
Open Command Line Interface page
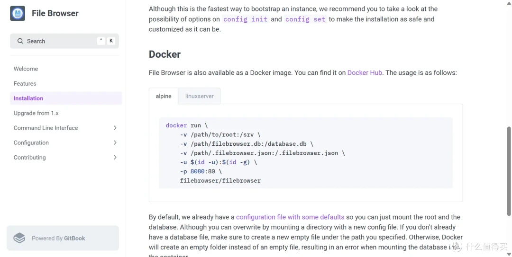pyautogui.click(x=46, y=128)
